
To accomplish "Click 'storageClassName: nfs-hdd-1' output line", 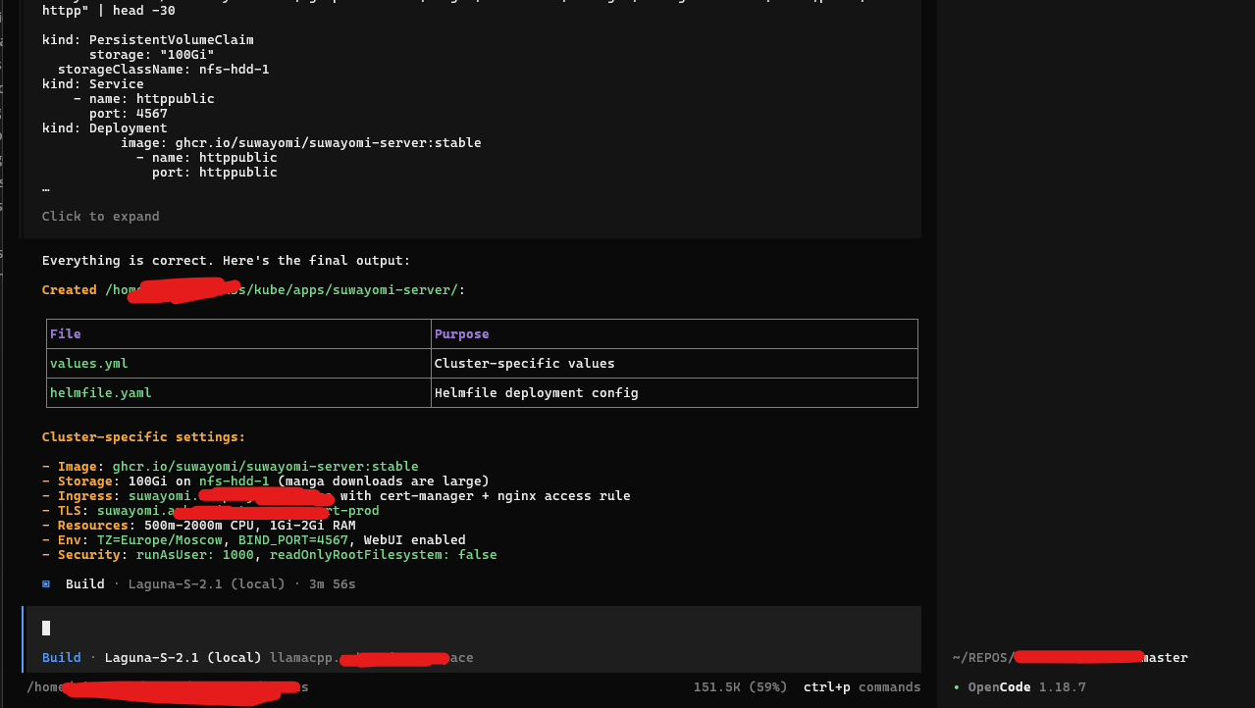I will (x=163, y=70).
